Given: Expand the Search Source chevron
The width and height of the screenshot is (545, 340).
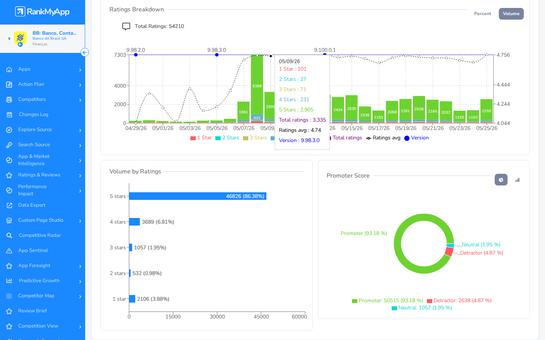Looking at the screenshot, I should tap(80, 145).
